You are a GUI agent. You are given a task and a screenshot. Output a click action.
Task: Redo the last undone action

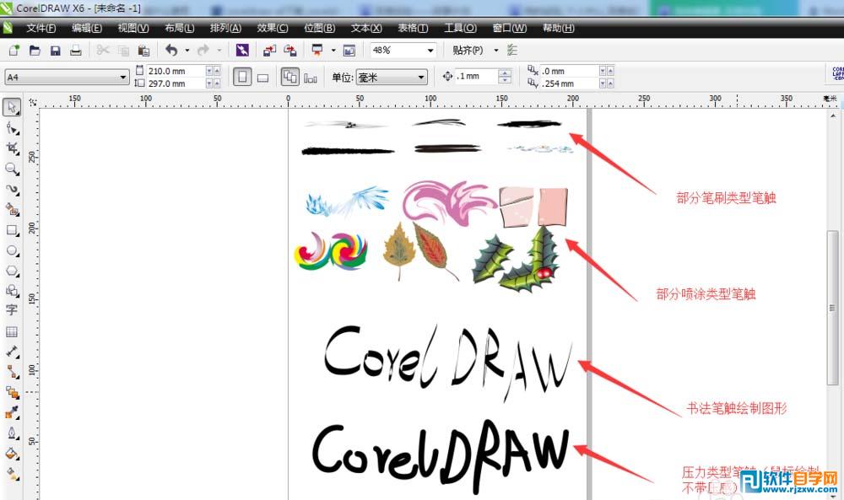tap(203, 51)
